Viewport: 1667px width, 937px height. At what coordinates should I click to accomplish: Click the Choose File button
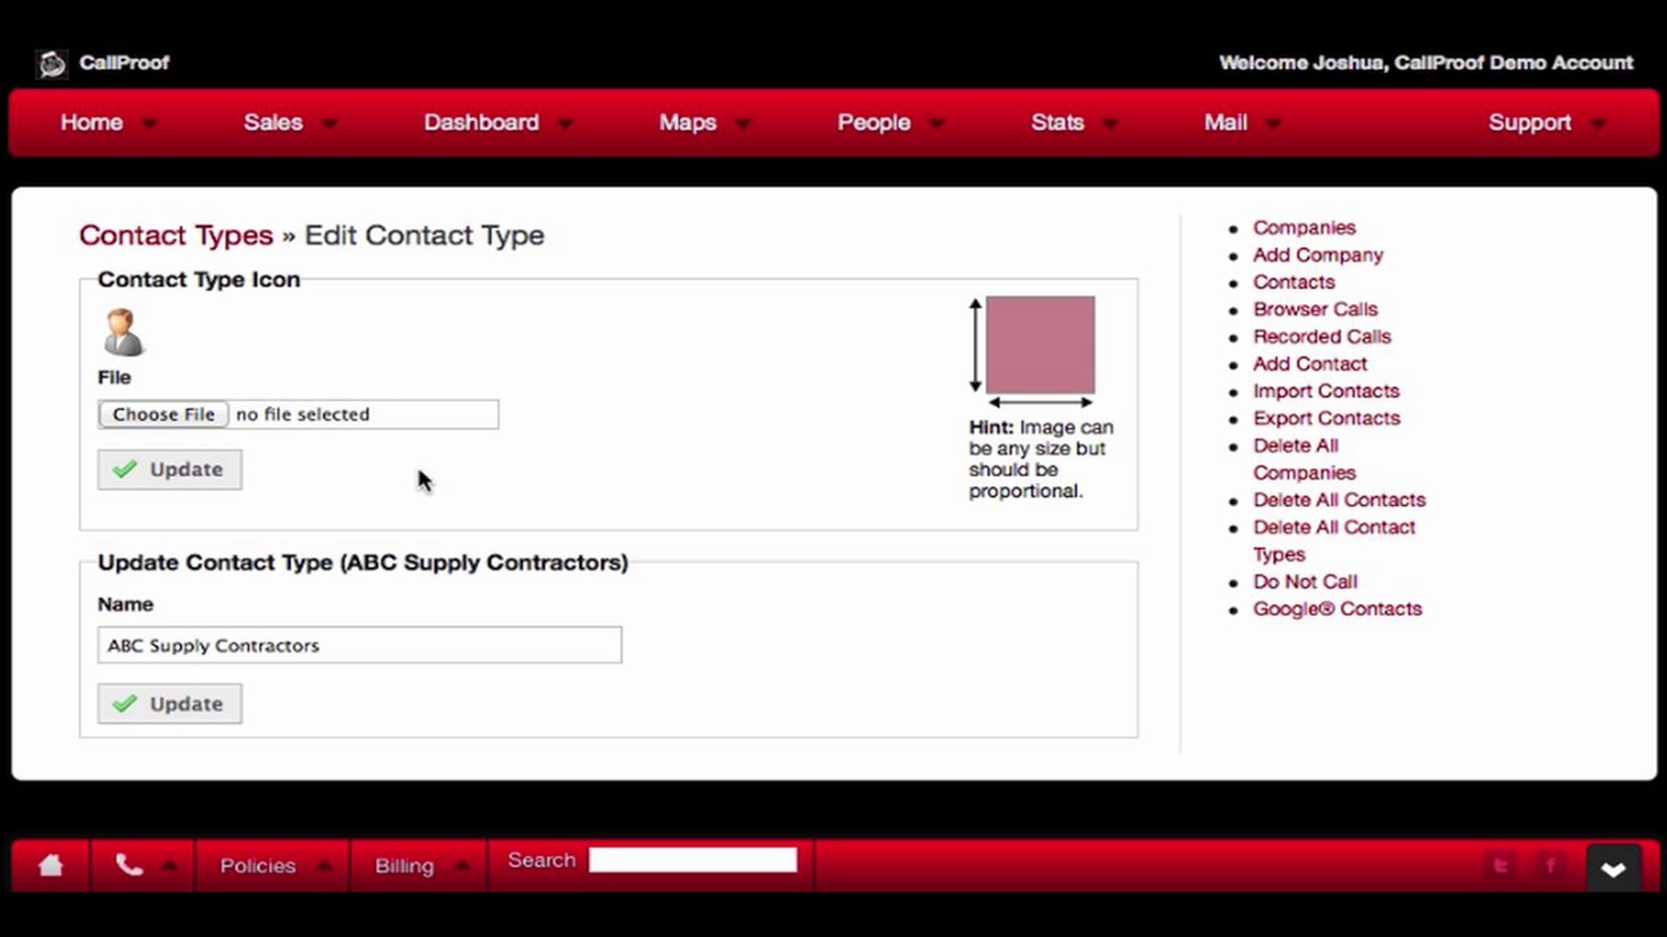coord(163,414)
